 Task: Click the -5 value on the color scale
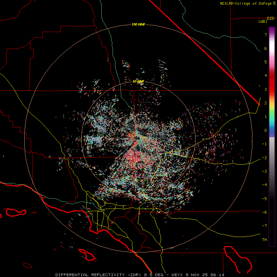pos(264,199)
